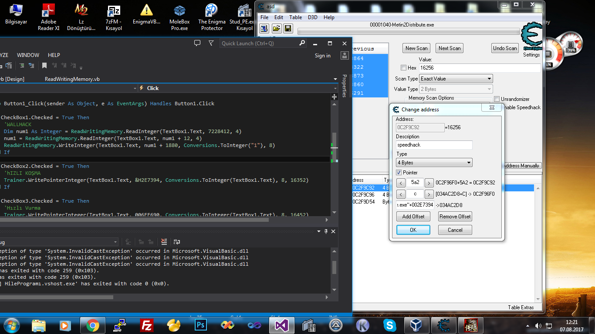Switch to Visual Studio on the taskbar
Image resolution: width=595 pixels, height=334 pixels.
point(281,325)
